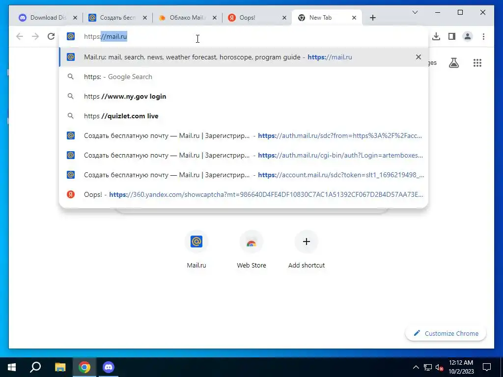The width and height of the screenshot is (503, 377).
Task: Open the Google apps grid
Action: pos(477,63)
